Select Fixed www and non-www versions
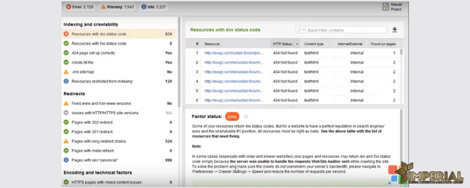The image size is (470, 188). [101, 103]
